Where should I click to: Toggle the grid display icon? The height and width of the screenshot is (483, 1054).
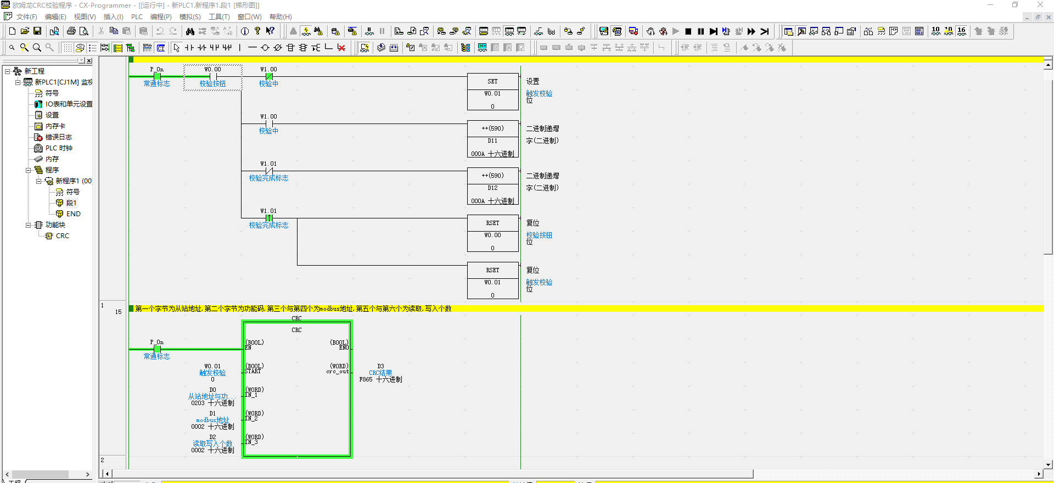[67, 48]
